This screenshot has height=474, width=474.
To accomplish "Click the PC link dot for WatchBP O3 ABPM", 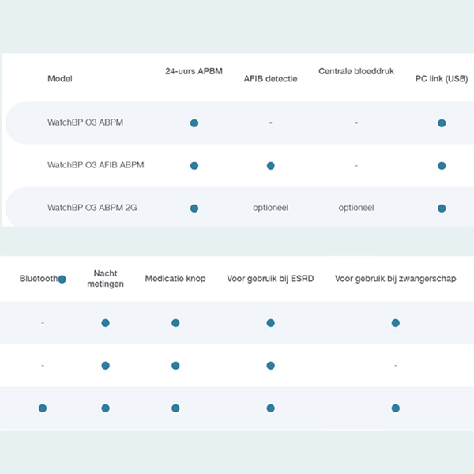I will tap(442, 123).
